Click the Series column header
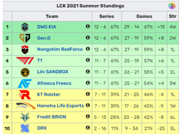The image size is (180, 138). (106, 16)
